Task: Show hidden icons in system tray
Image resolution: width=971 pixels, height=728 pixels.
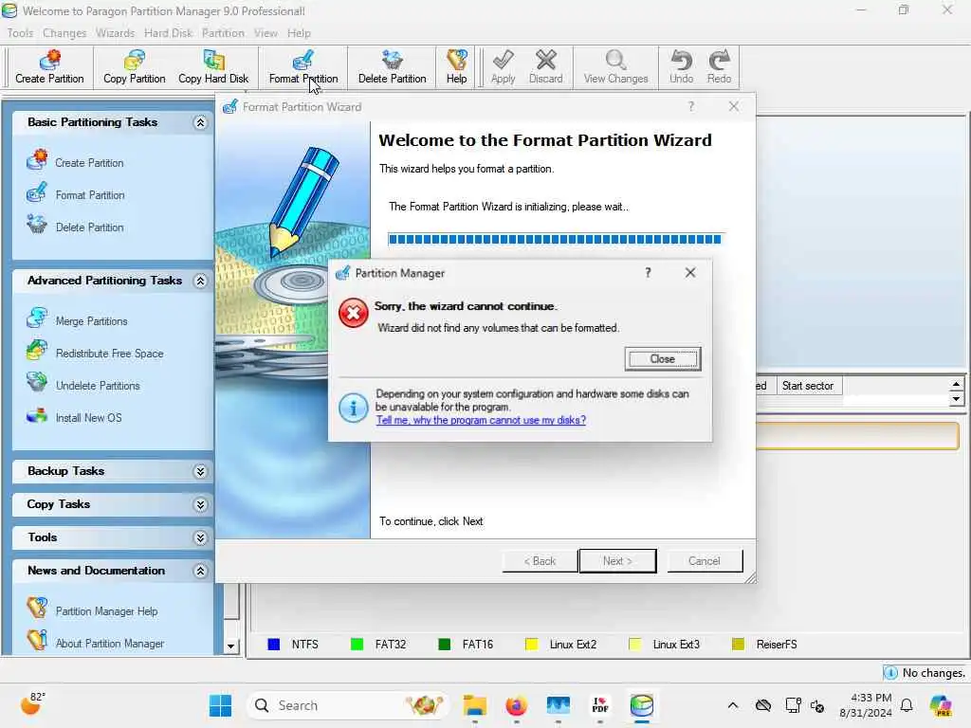Action: tap(733, 705)
